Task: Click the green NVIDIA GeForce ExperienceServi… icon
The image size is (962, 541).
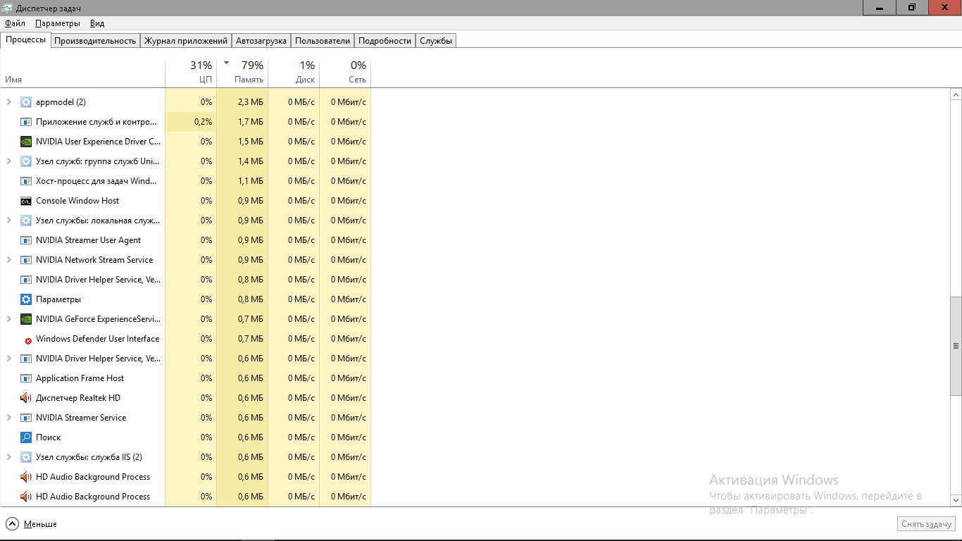Action: 26,319
